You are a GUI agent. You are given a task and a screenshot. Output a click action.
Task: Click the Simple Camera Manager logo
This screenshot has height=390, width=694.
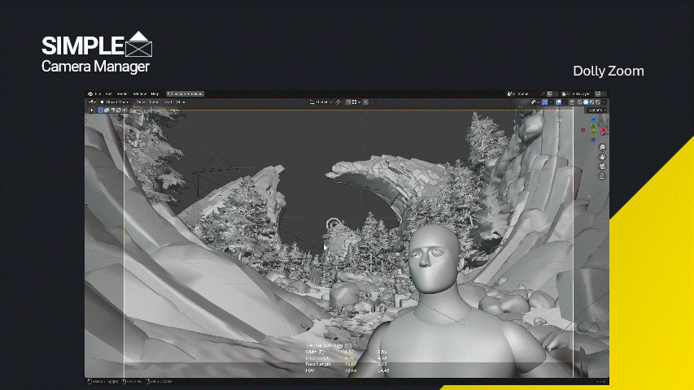click(x=97, y=52)
